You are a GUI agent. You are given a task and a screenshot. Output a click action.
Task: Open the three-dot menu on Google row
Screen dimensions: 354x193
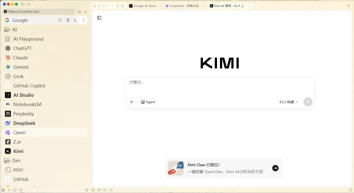pos(83,20)
